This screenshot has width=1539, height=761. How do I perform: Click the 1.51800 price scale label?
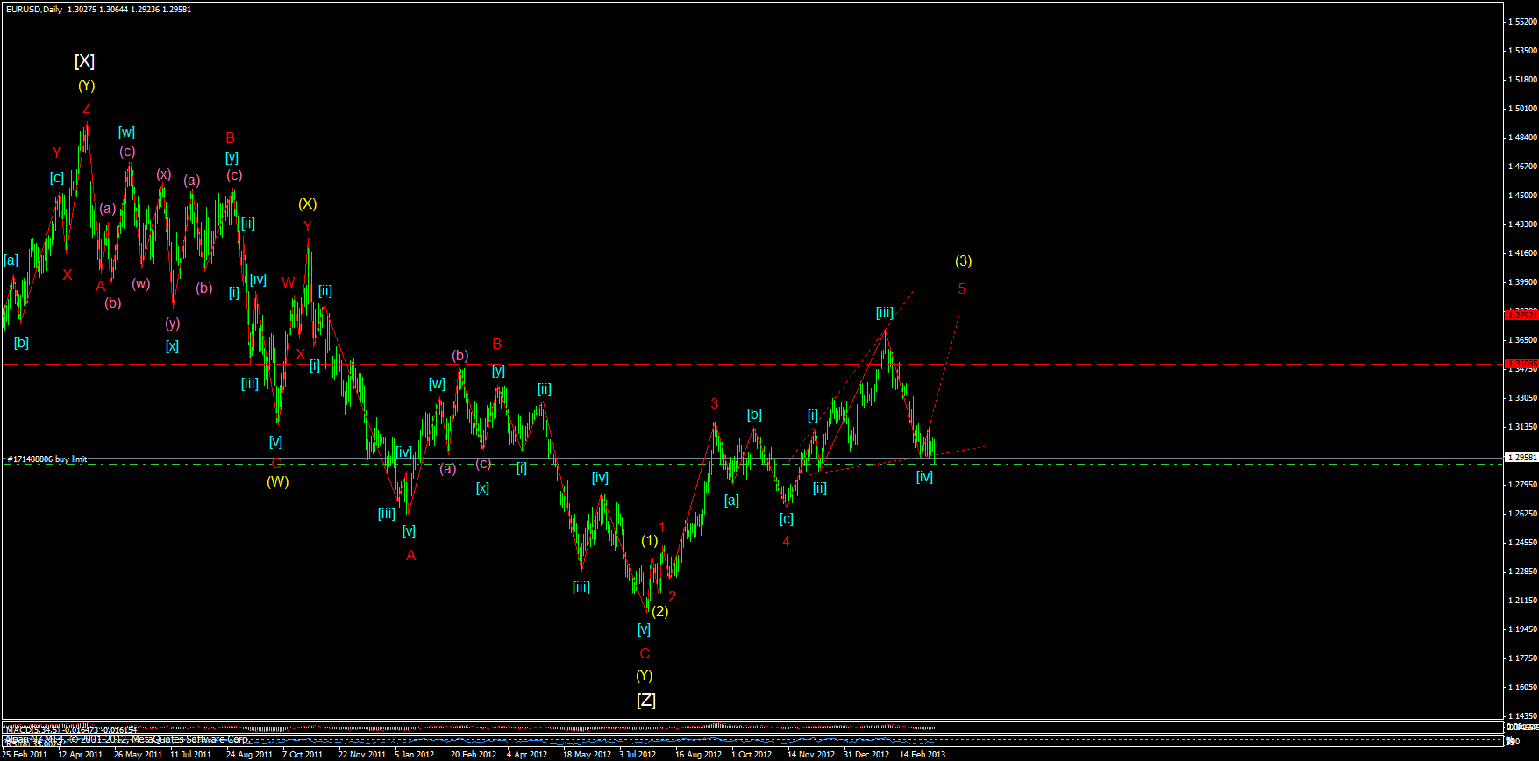point(1522,80)
